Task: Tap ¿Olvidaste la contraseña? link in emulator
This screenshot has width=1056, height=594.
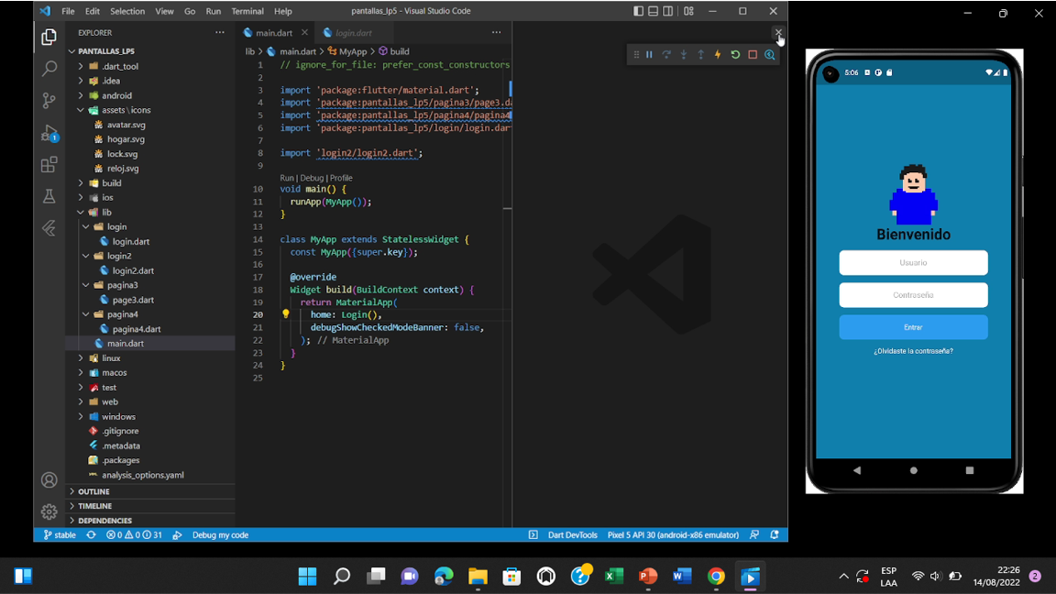Action: point(913,351)
